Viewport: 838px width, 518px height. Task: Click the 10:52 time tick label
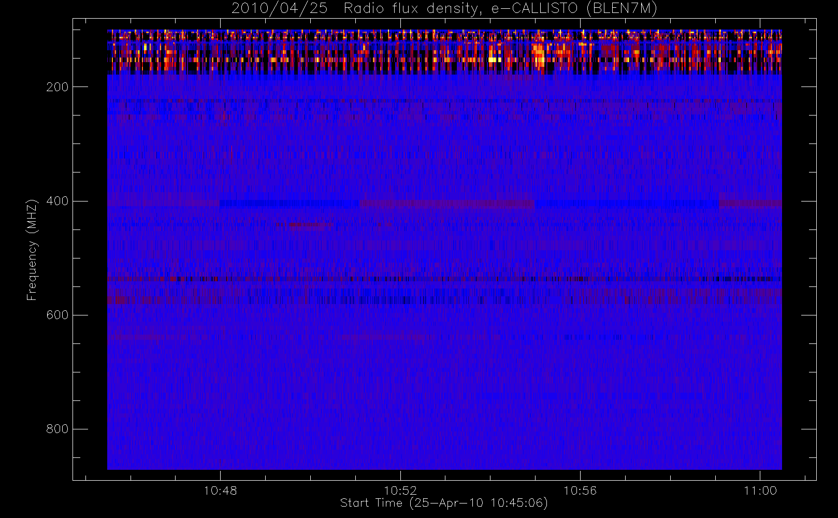point(400,491)
